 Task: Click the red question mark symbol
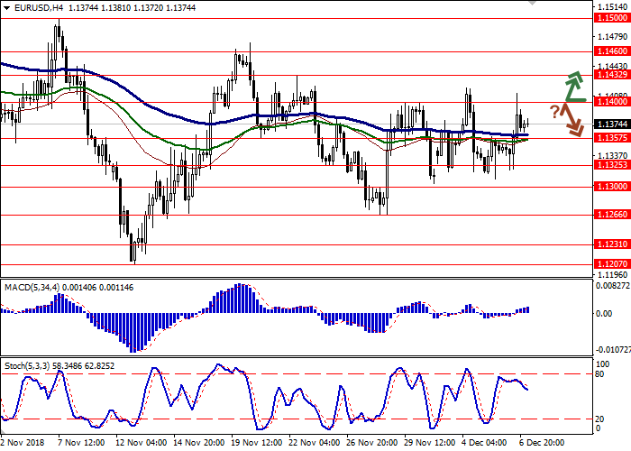[x=554, y=112]
